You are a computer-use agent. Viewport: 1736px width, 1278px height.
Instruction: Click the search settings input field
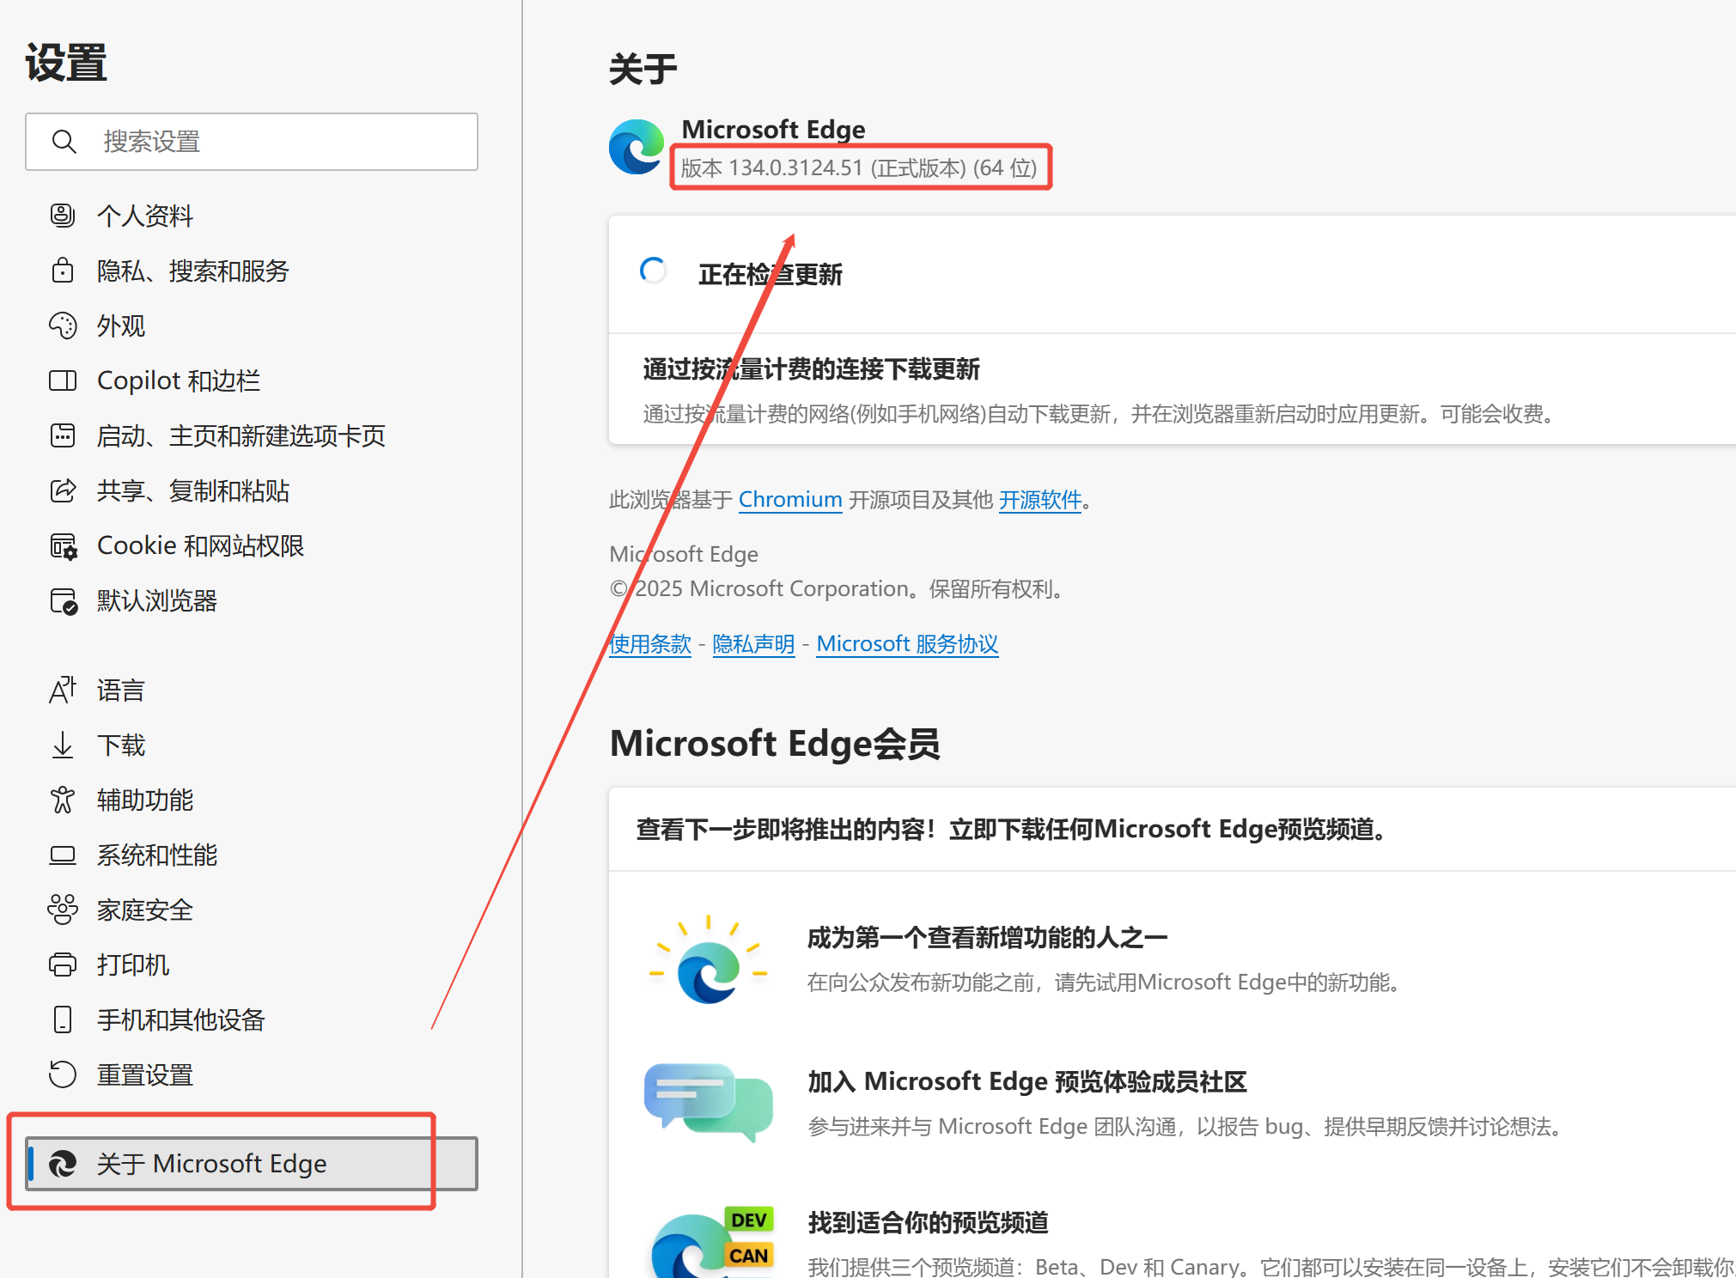pyautogui.click(x=252, y=142)
